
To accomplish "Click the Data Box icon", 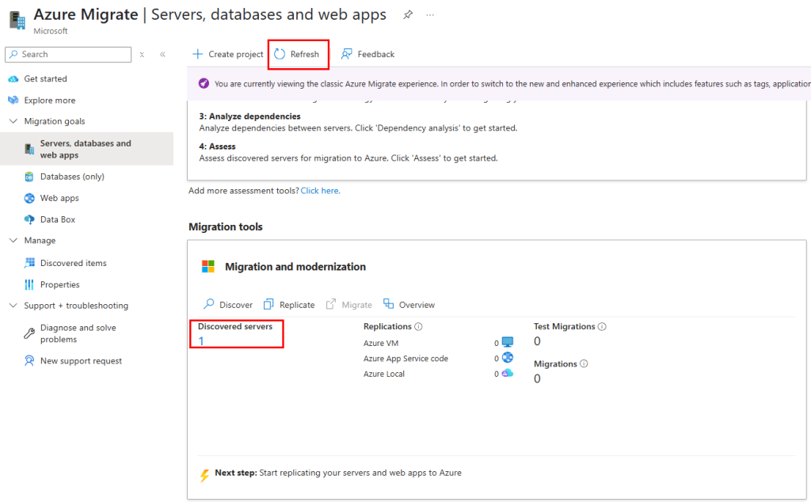I will 29,219.
